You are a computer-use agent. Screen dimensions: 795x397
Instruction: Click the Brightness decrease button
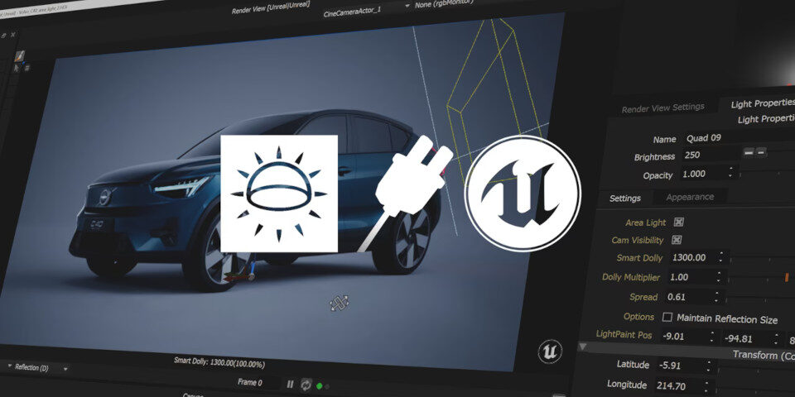coord(749,153)
